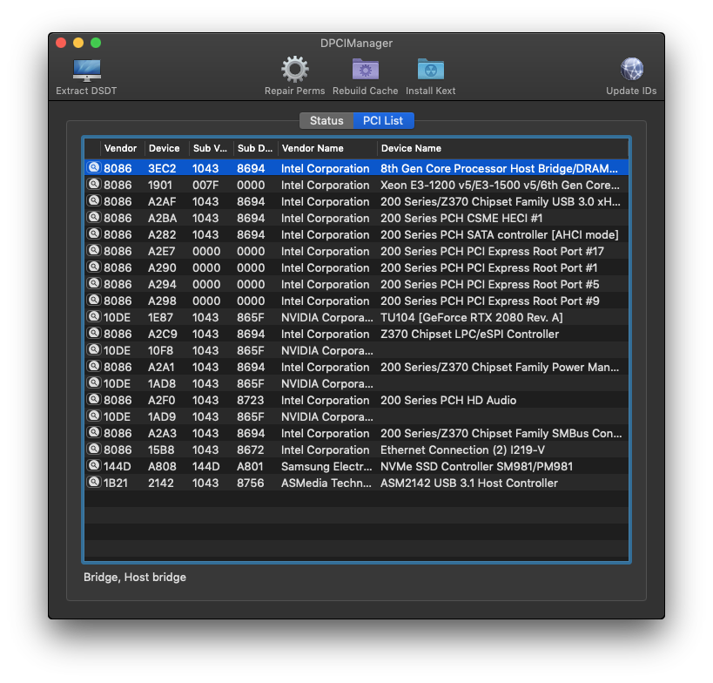713x683 pixels.
Task: Minimize DPCIManager with the yellow button
Action: coord(78,43)
